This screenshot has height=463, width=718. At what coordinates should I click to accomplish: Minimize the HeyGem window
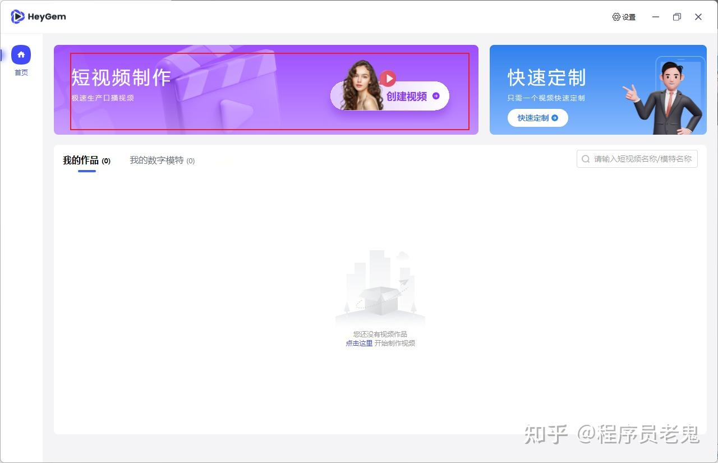656,17
